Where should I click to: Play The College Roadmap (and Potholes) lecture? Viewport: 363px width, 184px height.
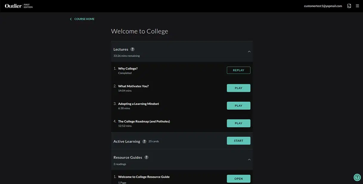238,123
